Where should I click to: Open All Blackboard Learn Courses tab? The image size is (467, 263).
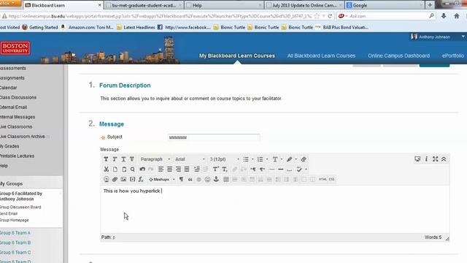coord(321,56)
